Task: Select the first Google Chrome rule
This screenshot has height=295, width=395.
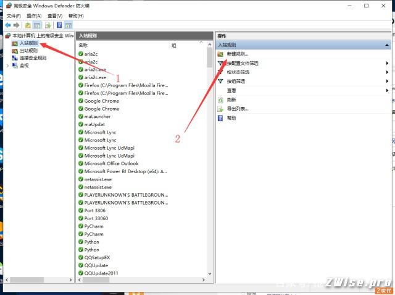Action: (102, 101)
